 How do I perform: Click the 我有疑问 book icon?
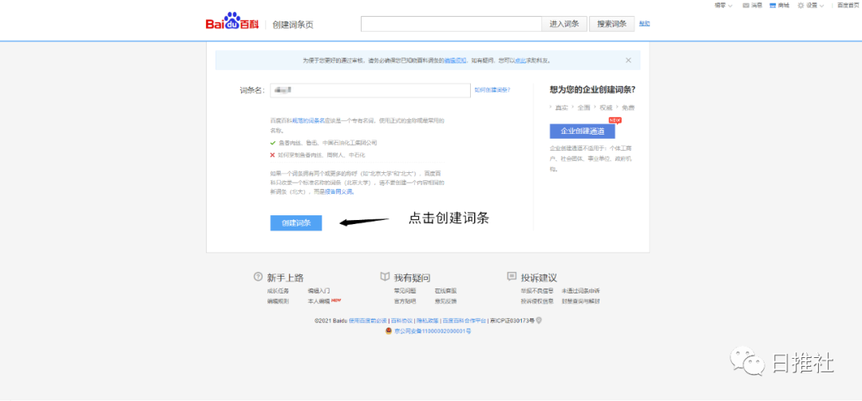385,277
